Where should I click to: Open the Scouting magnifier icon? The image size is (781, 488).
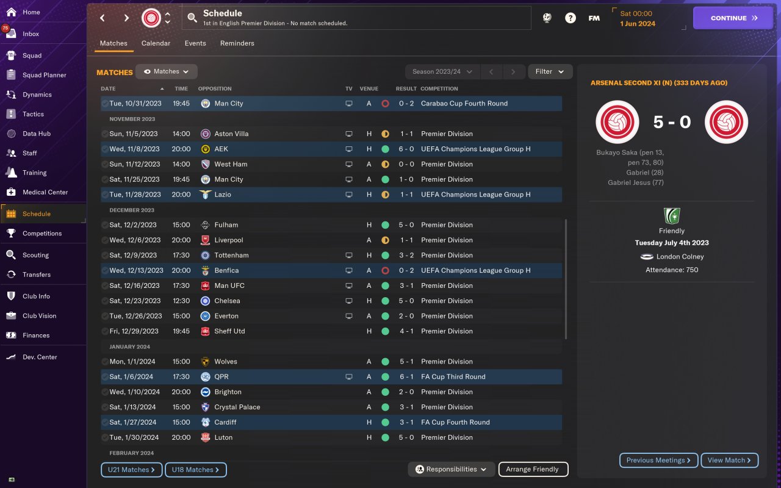11,255
